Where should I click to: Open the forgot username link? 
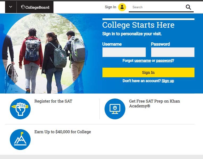pyautogui.click(x=143, y=61)
